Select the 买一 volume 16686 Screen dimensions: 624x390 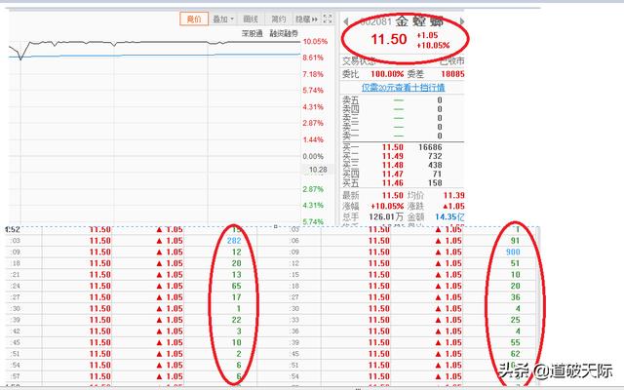[430, 147]
